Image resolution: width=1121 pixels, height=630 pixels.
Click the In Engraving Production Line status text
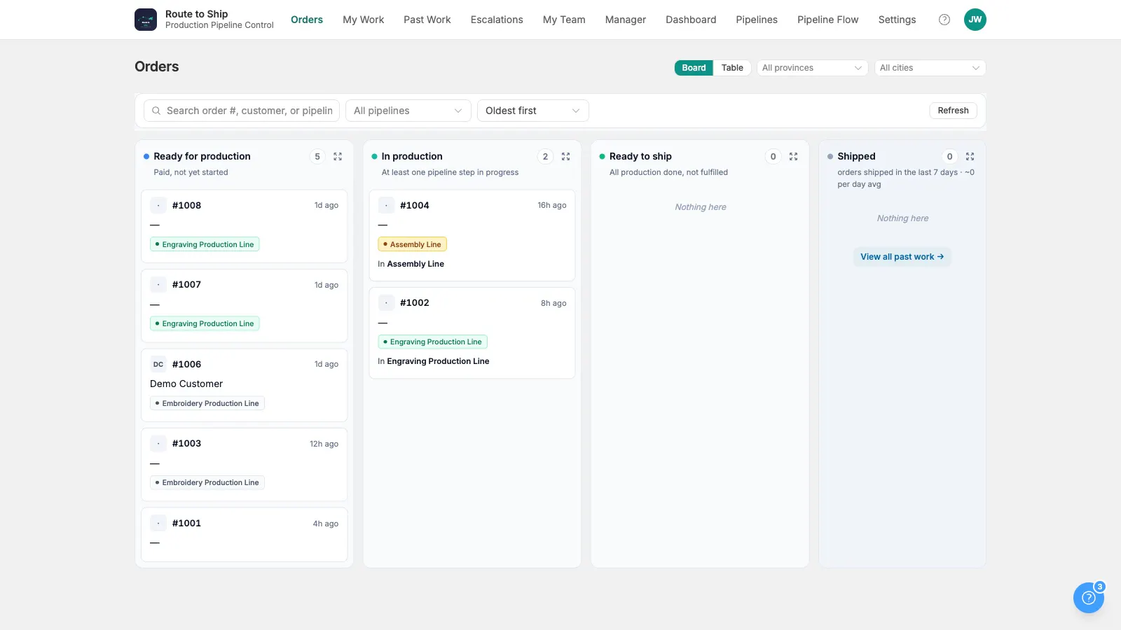point(433,361)
